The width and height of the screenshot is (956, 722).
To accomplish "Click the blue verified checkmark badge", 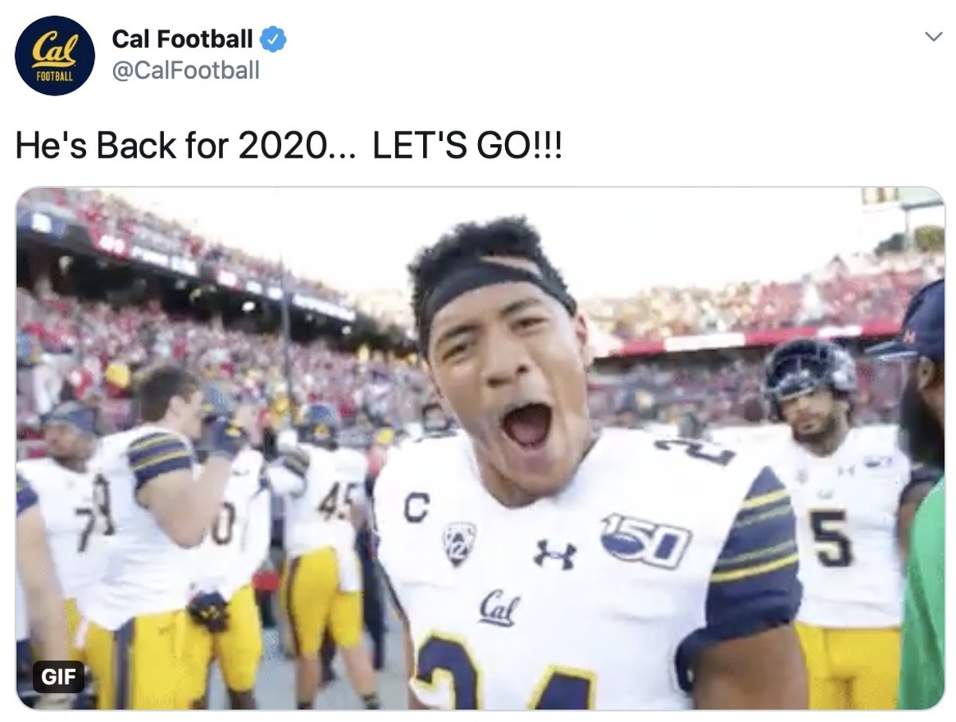I will (x=273, y=39).
